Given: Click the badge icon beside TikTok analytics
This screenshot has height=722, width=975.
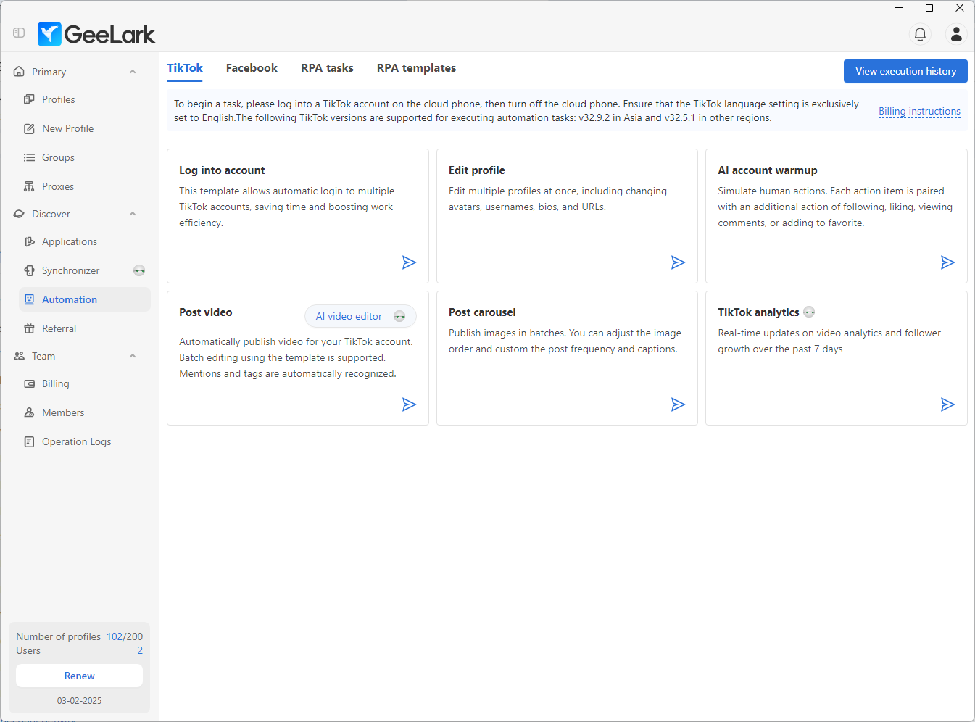Looking at the screenshot, I should pyautogui.click(x=809, y=312).
